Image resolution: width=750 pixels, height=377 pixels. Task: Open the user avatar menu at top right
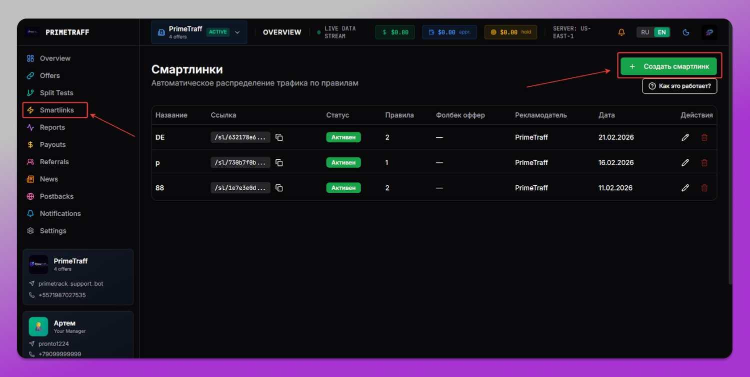709,32
